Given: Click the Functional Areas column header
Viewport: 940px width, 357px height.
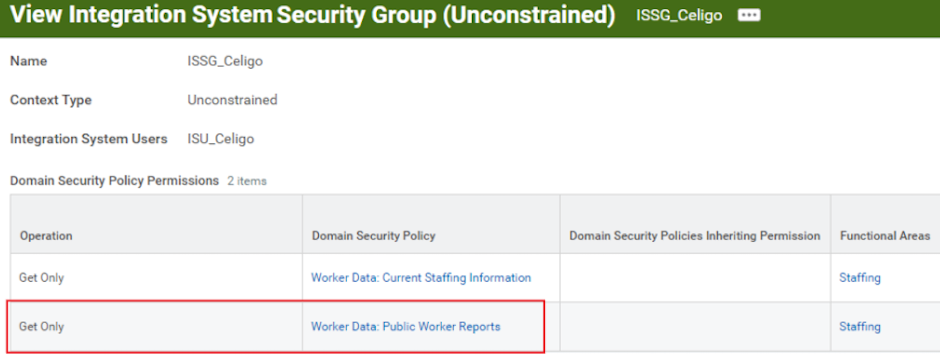Looking at the screenshot, I should click(x=885, y=236).
